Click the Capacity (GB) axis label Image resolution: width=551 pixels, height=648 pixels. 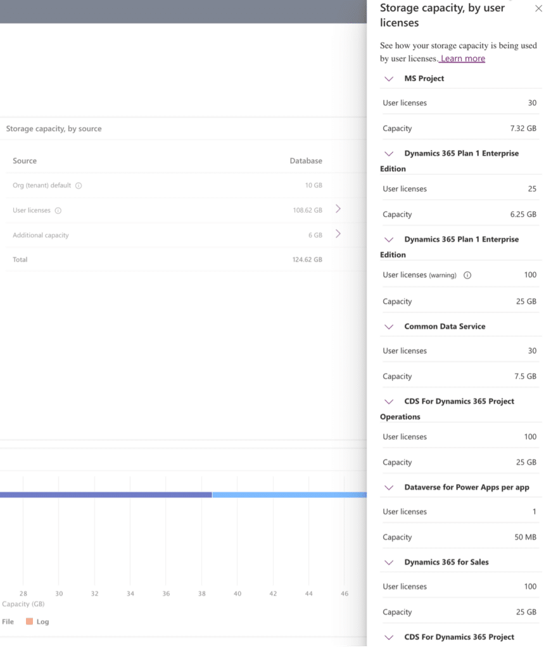coord(23,604)
